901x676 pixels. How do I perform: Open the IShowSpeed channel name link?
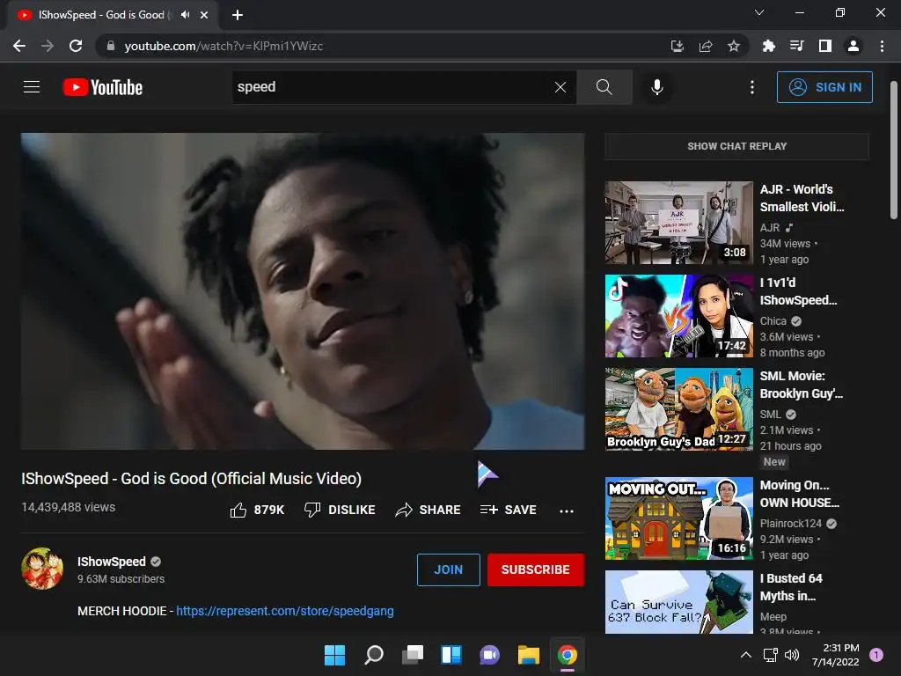click(x=112, y=562)
